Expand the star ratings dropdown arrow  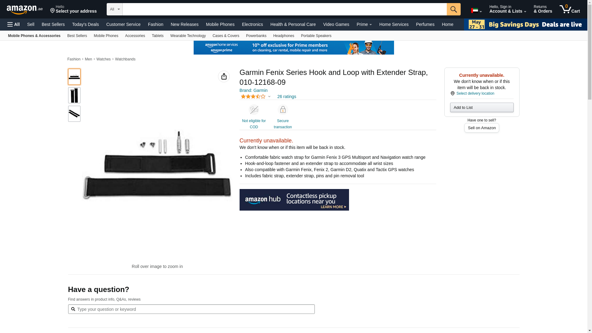[x=269, y=97]
